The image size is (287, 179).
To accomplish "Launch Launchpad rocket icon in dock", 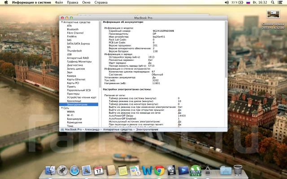I will click(62, 170).
